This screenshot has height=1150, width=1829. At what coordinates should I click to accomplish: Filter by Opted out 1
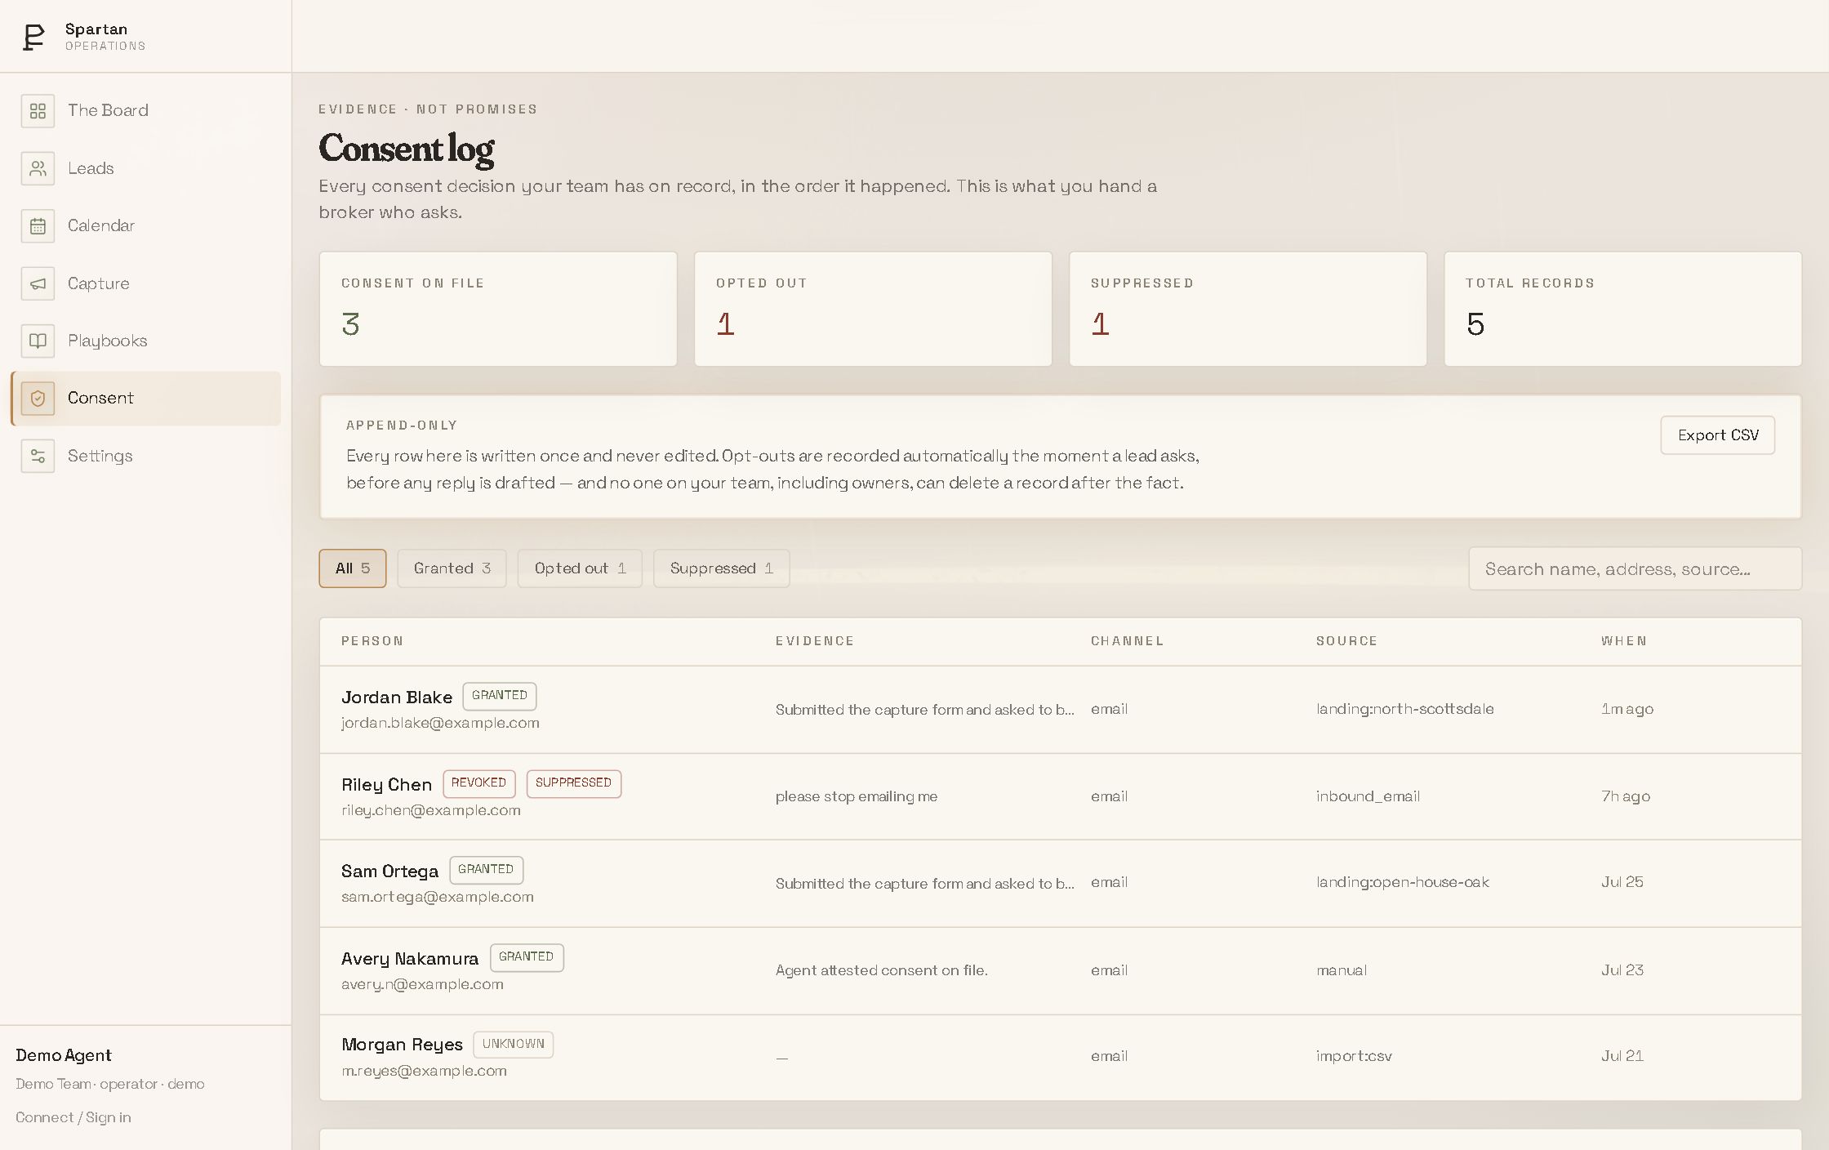coord(580,568)
